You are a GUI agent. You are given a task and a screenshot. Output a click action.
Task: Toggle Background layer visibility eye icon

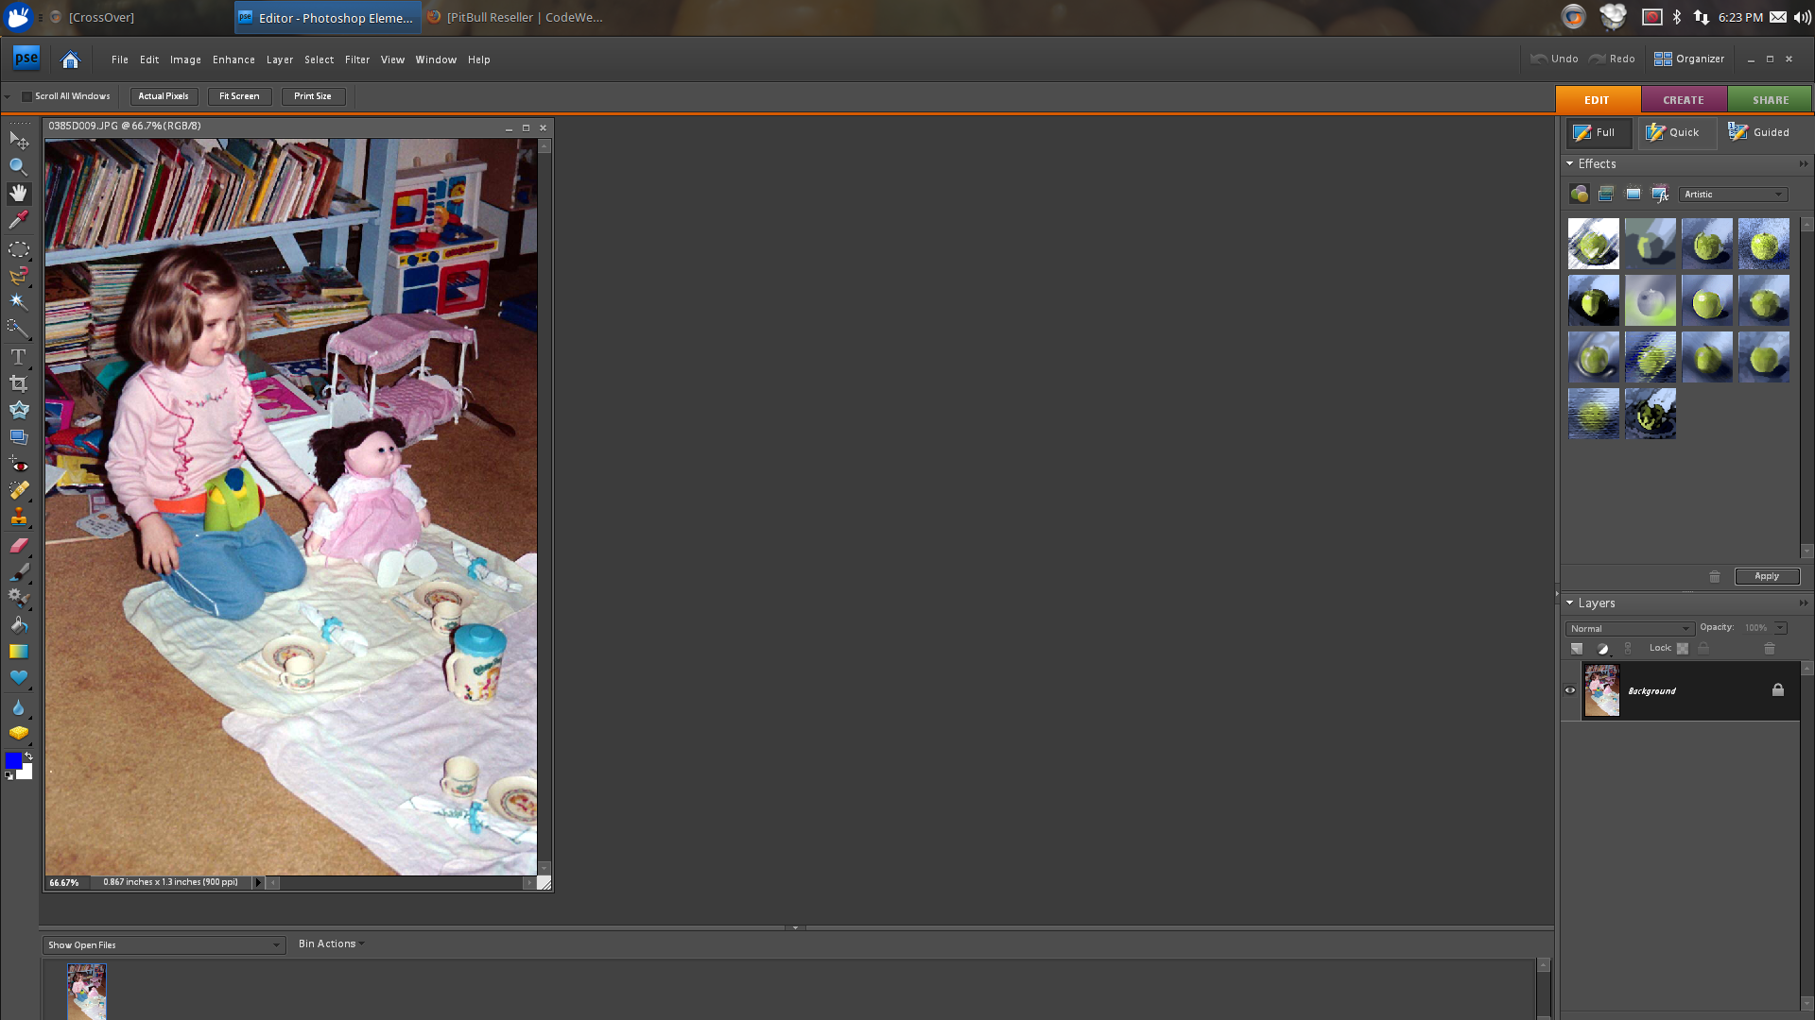pyautogui.click(x=1572, y=691)
